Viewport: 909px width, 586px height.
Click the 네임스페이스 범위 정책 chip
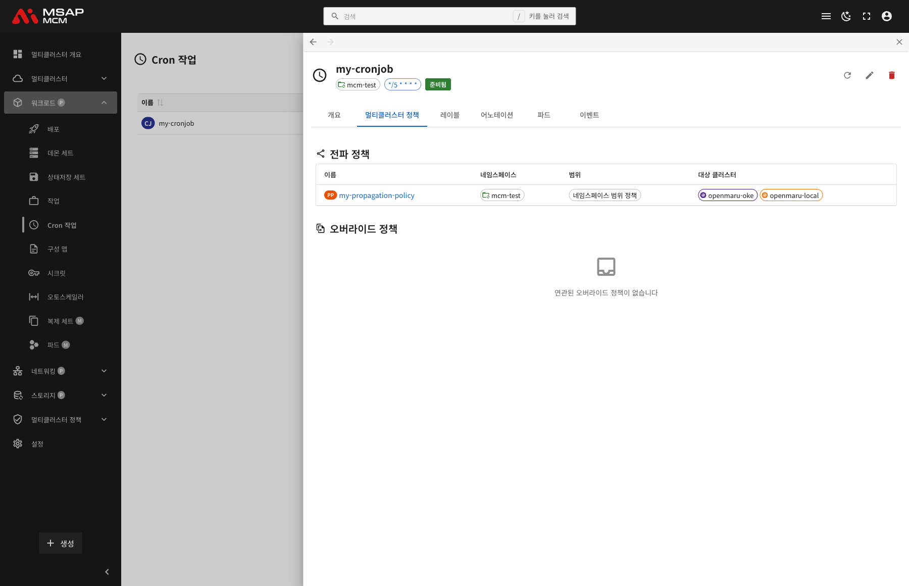[x=605, y=196]
